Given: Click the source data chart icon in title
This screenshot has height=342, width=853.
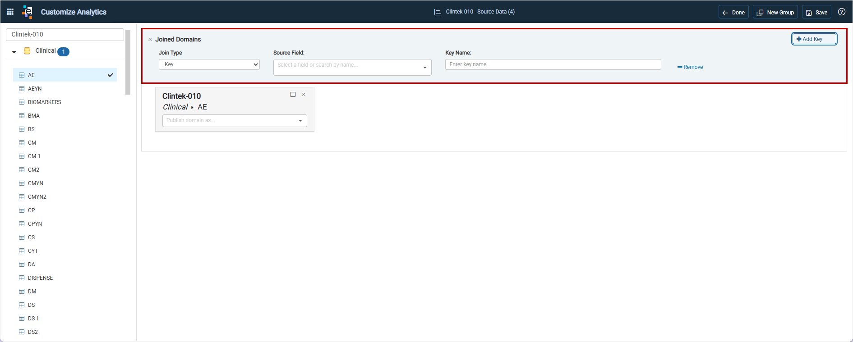Looking at the screenshot, I should 438,12.
